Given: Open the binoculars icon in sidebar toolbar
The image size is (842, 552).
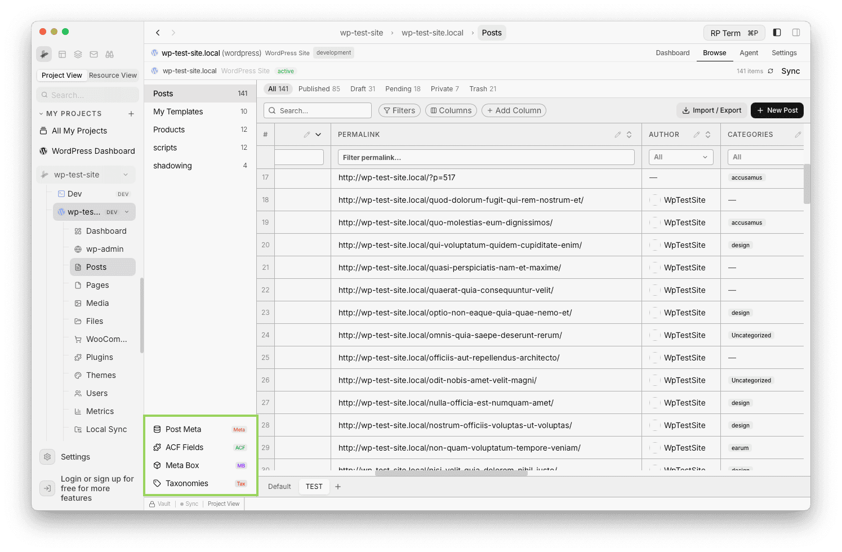Looking at the screenshot, I should coord(110,55).
